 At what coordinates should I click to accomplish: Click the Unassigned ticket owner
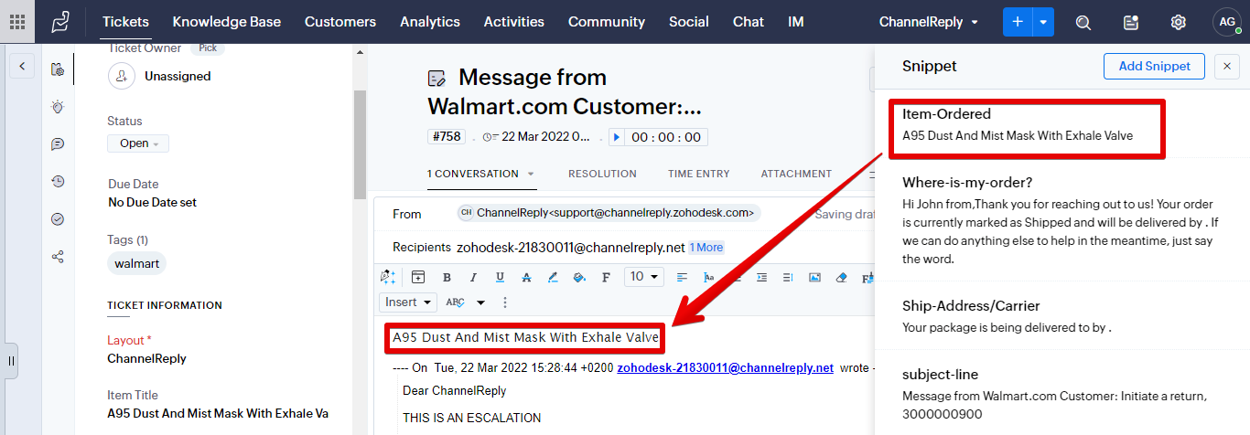point(178,77)
